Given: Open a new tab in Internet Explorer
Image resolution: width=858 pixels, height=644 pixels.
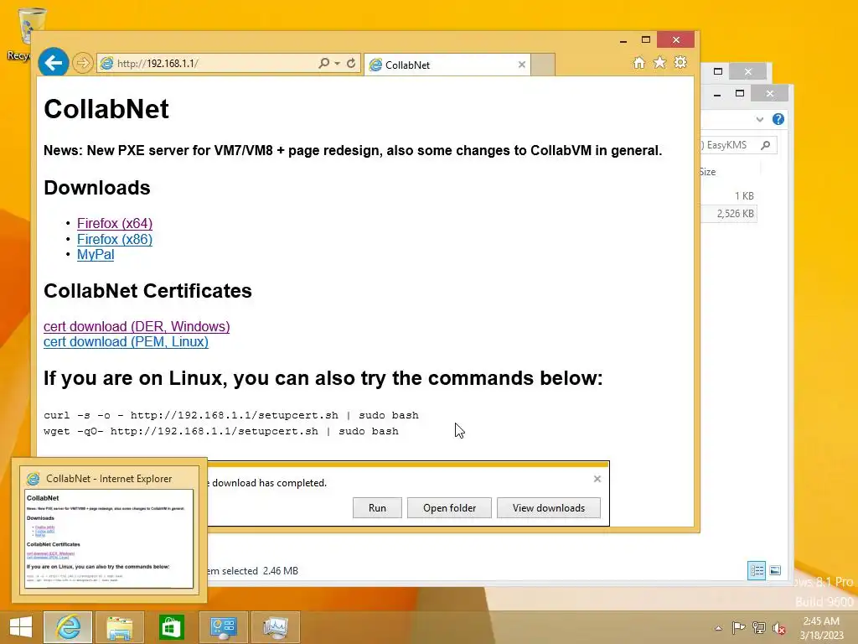Looking at the screenshot, I should click(543, 65).
